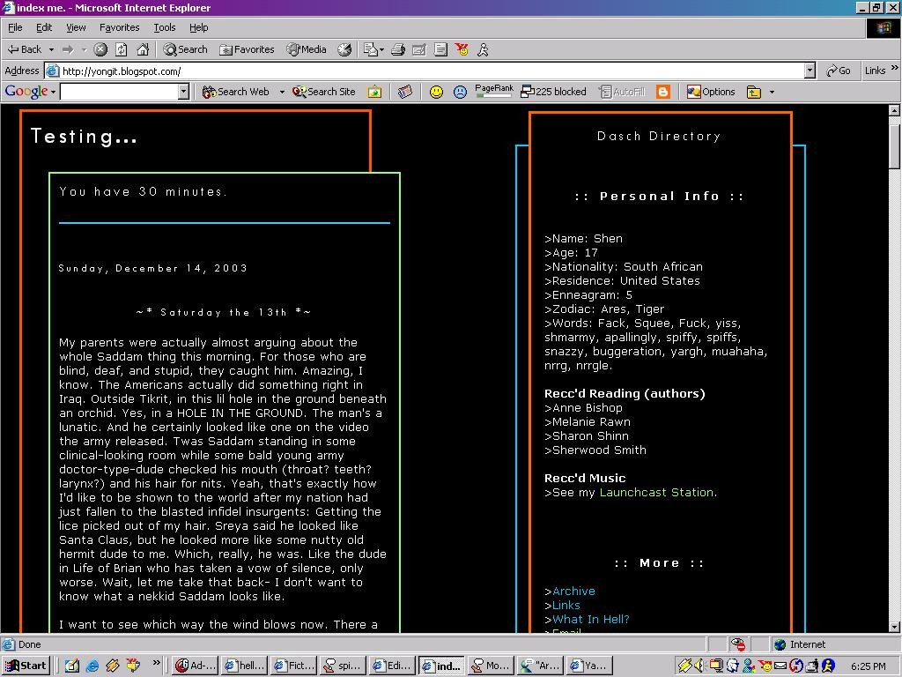Image resolution: width=902 pixels, height=677 pixels.
Task: Click the system tray clock 6:25 PM
Action: (868, 666)
